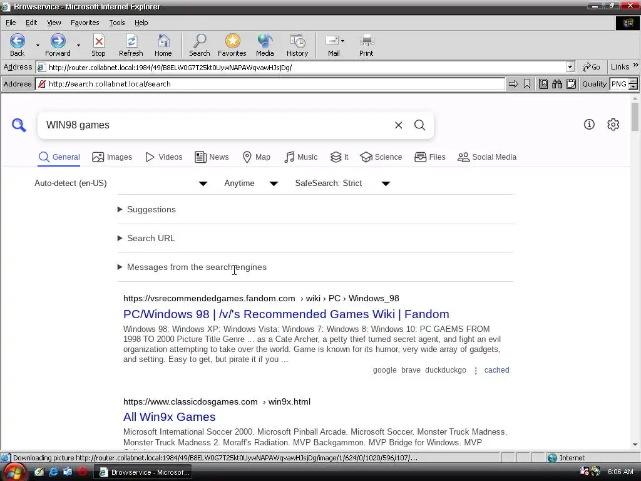The height and width of the screenshot is (481, 641).
Task: Click the Mail toolbar button
Action: (333, 45)
